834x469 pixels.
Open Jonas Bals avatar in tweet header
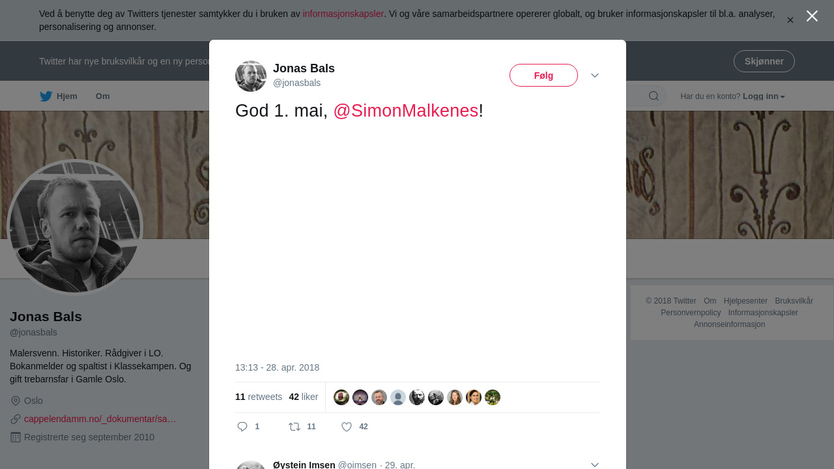pyautogui.click(x=251, y=76)
